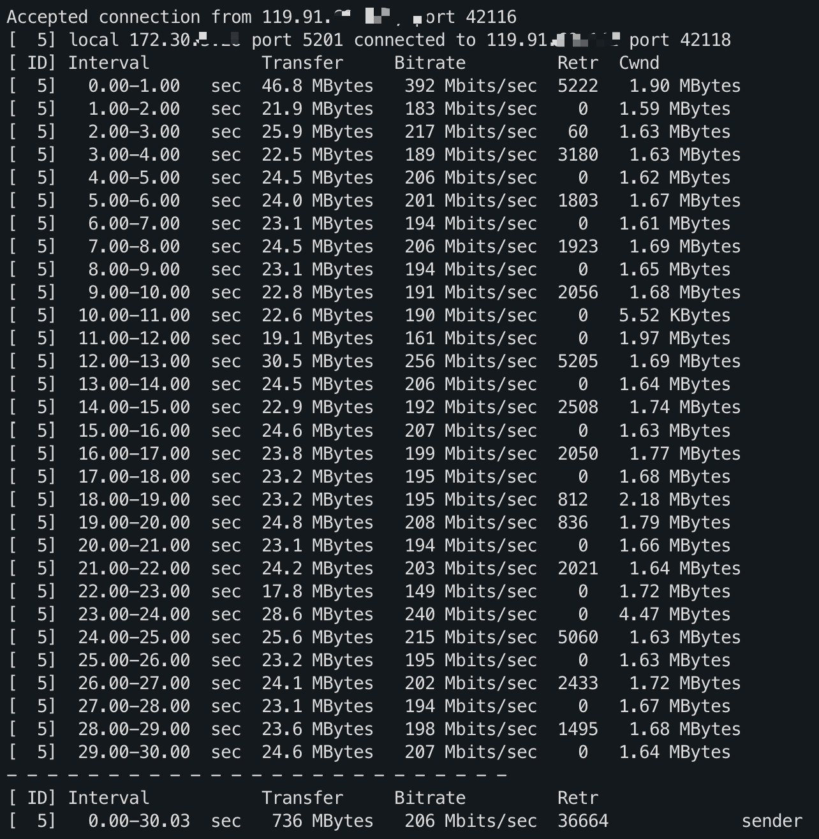Click the word sender in summary
The height and width of the screenshot is (839, 819).
[772, 821]
